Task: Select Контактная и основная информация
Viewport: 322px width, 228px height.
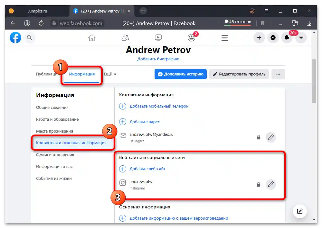Action: click(x=71, y=143)
